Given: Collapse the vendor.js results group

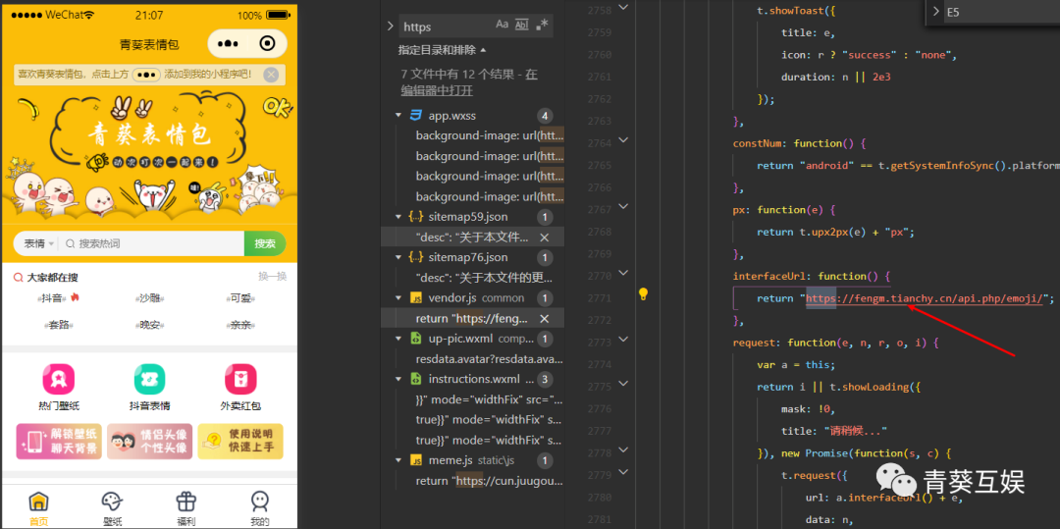Looking at the screenshot, I should tap(398, 298).
